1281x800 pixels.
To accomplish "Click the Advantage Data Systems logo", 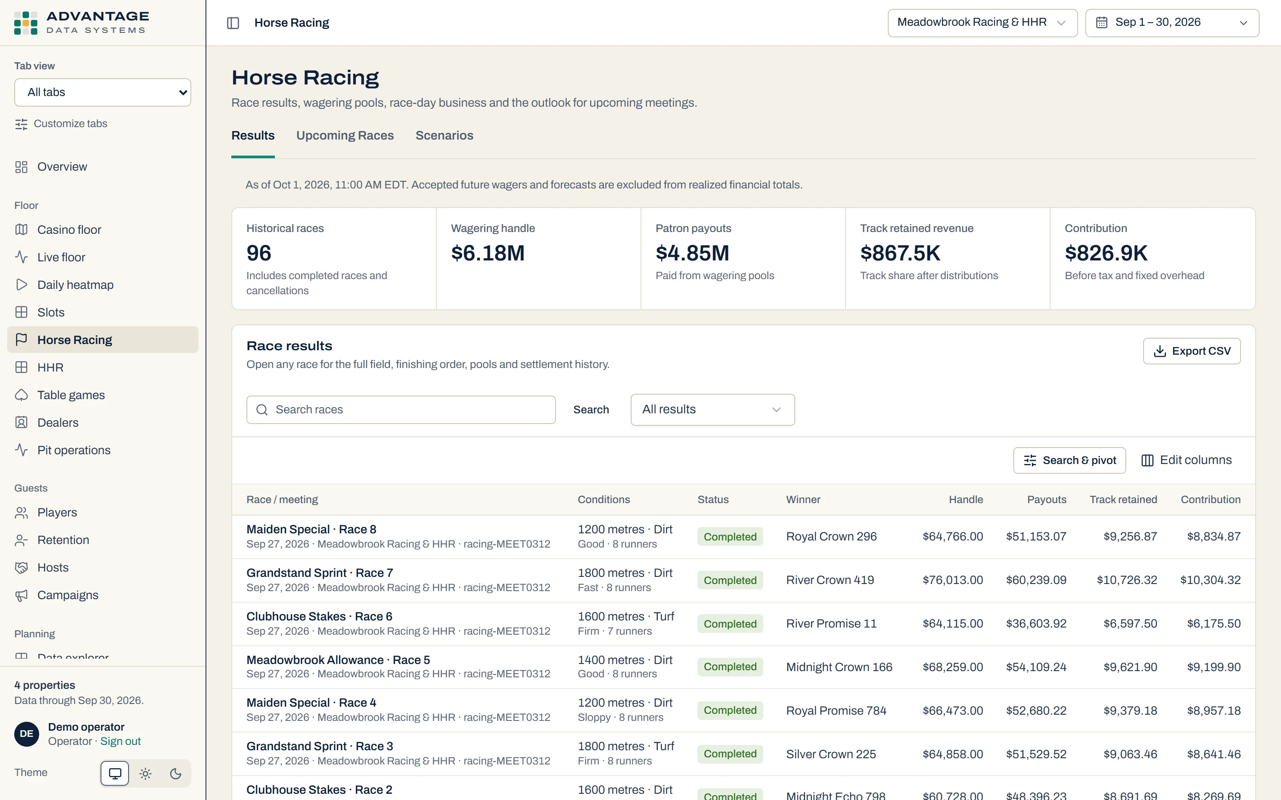I will (82, 23).
